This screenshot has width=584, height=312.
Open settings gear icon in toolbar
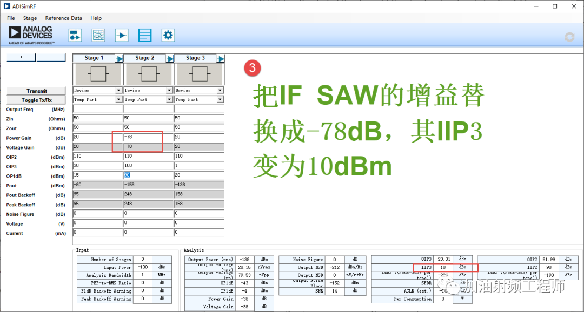(x=168, y=36)
